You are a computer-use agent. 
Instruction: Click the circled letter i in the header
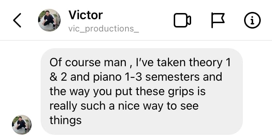point(252,20)
